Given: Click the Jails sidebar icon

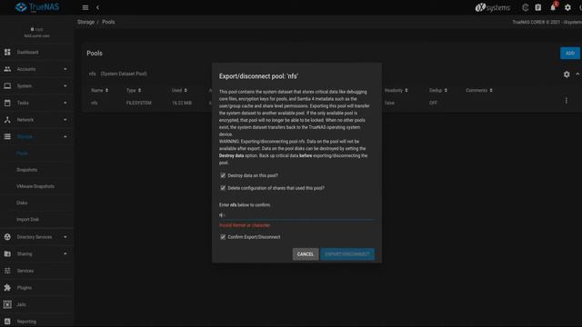Looking at the screenshot, I should (x=7, y=304).
